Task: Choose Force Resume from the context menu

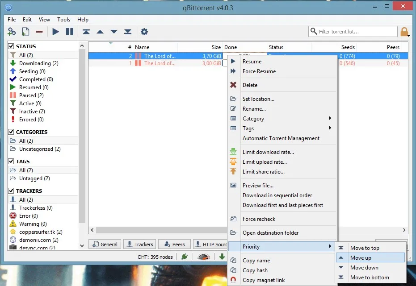Action: (x=282, y=71)
